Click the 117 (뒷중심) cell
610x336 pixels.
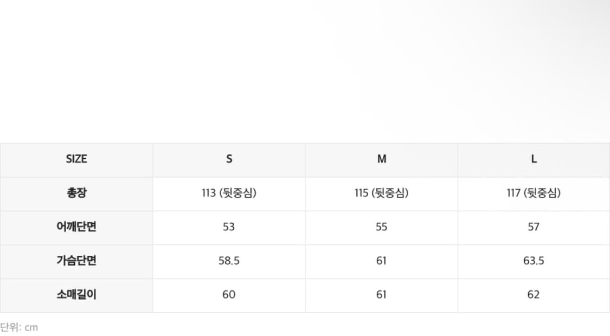click(x=534, y=193)
